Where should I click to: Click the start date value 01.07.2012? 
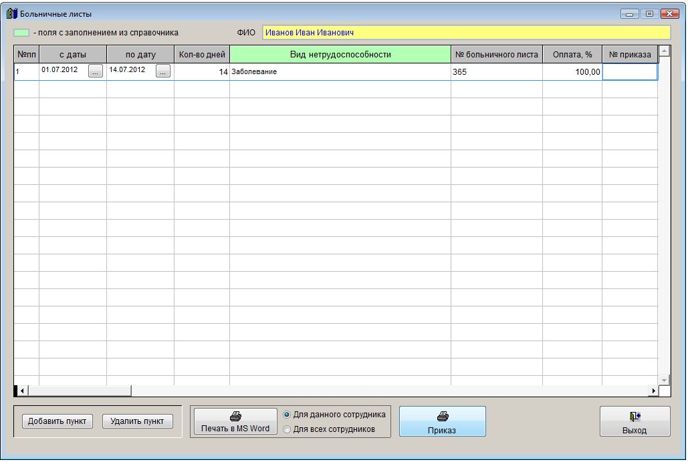[x=60, y=69]
